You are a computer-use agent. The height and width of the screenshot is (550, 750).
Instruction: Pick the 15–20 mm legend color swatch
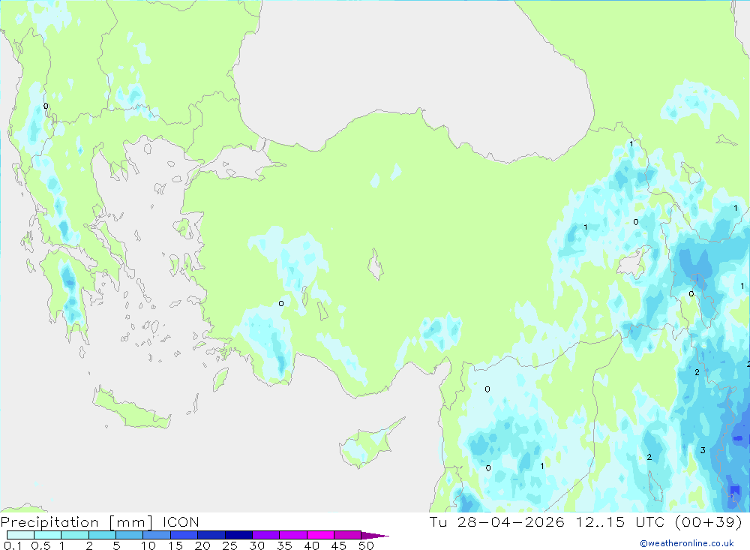pyautogui.click(x=184, y=535)
